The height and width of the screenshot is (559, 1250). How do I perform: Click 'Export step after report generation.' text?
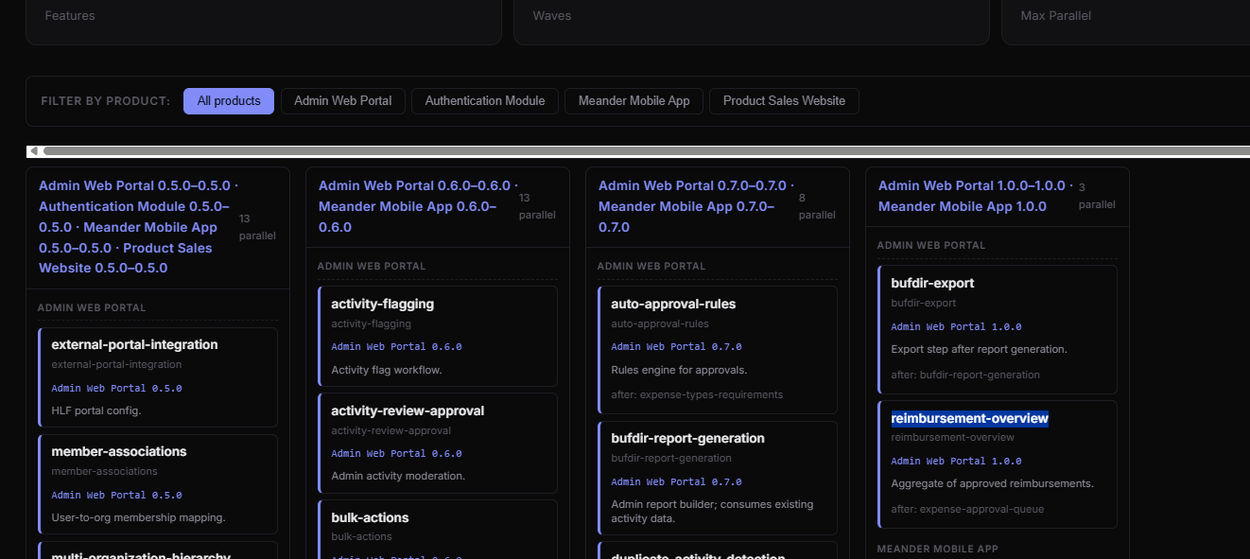tap(979, 349)
